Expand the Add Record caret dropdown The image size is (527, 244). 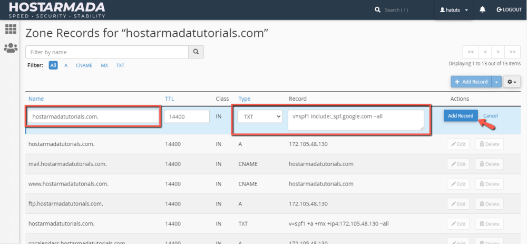pos(497,82)
